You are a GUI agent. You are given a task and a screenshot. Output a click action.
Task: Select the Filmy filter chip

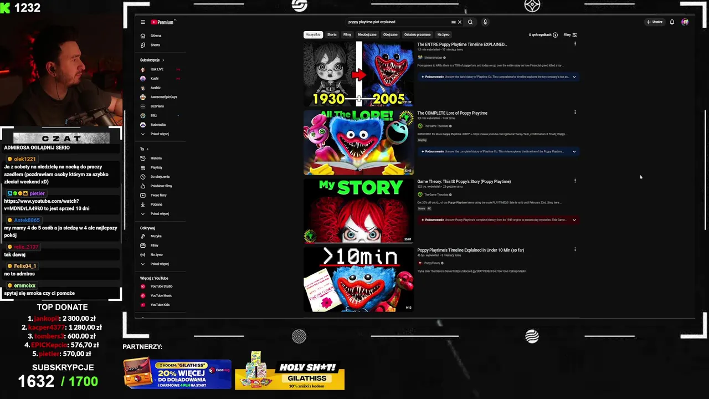(x=347, y=35)
